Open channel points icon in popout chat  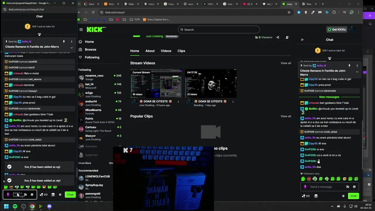pyautogui.click(x=44, y=195)
